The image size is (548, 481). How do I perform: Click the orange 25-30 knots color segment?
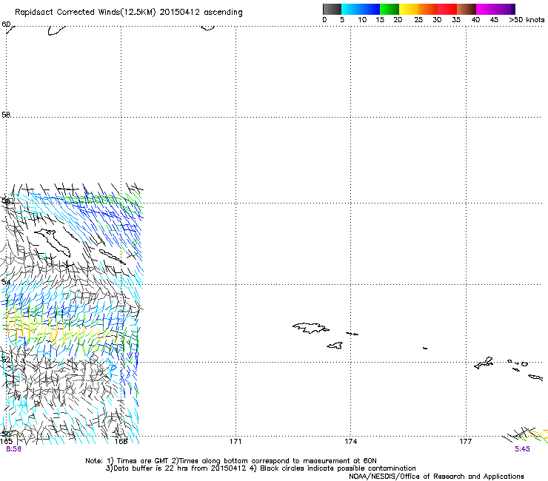(428, 9)
